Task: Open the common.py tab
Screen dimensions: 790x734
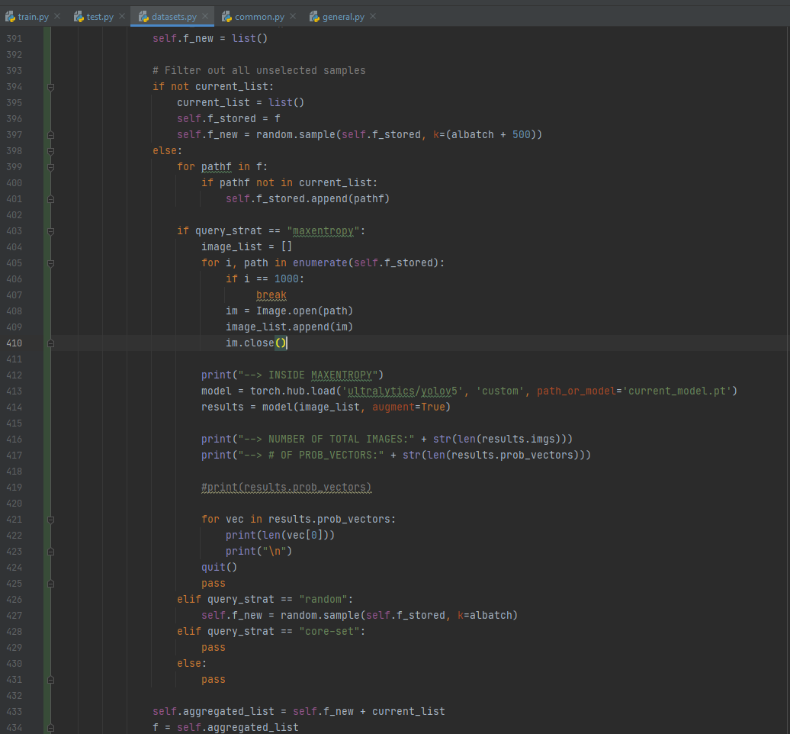Action: (x=259, y=17)
